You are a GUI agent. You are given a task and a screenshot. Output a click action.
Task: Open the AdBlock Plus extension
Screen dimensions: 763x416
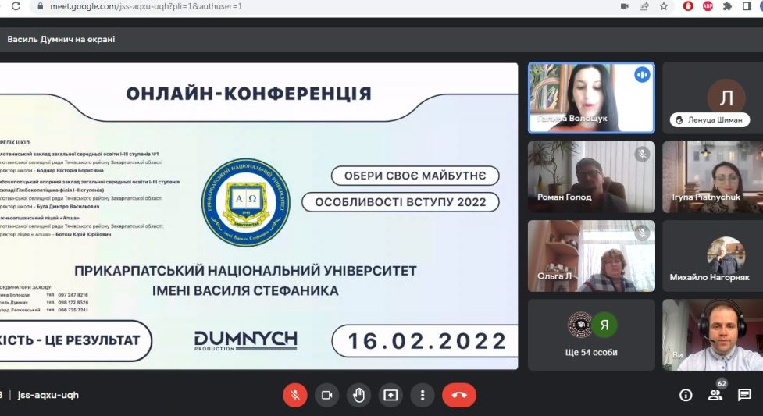tap(708, 6)
